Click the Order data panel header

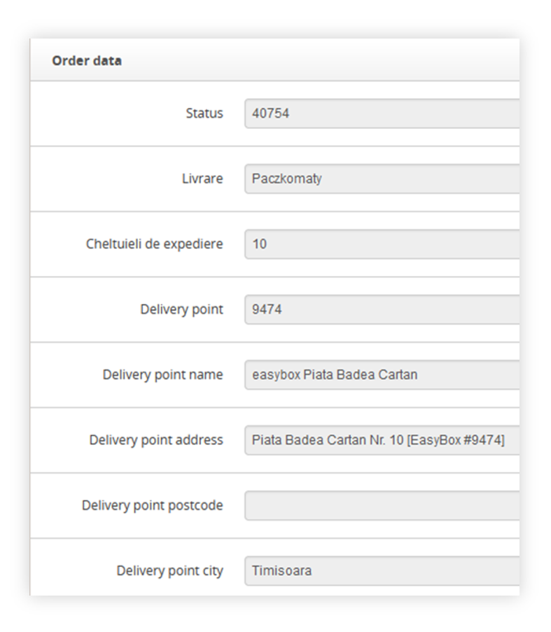pos(274,60)
